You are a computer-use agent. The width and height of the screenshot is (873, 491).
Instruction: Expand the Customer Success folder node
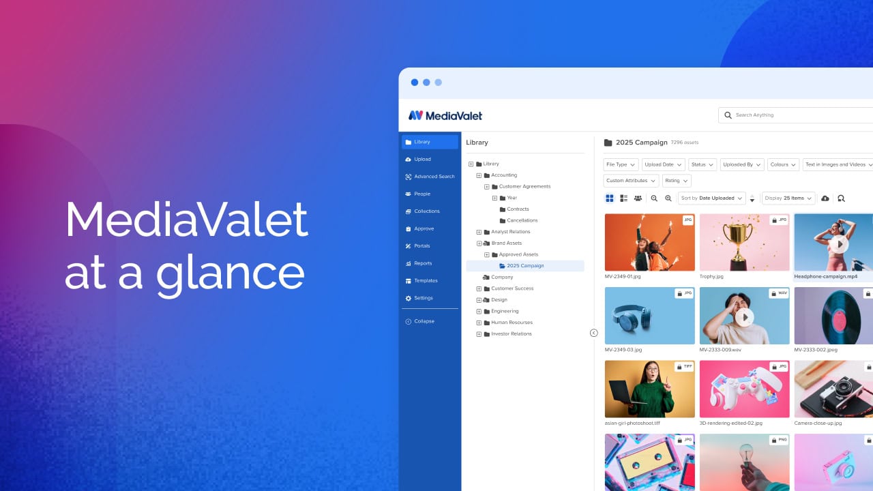click(479, 288)
